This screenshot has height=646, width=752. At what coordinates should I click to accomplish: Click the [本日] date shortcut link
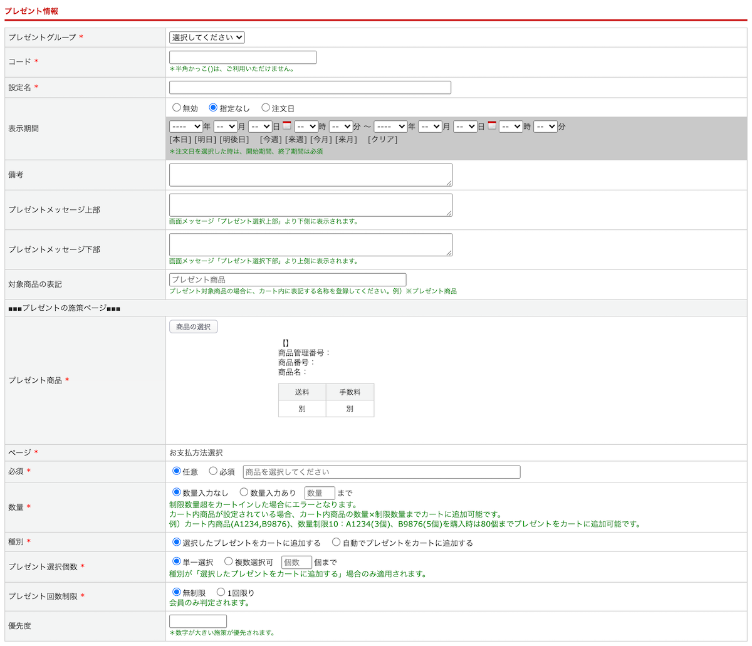180,140
